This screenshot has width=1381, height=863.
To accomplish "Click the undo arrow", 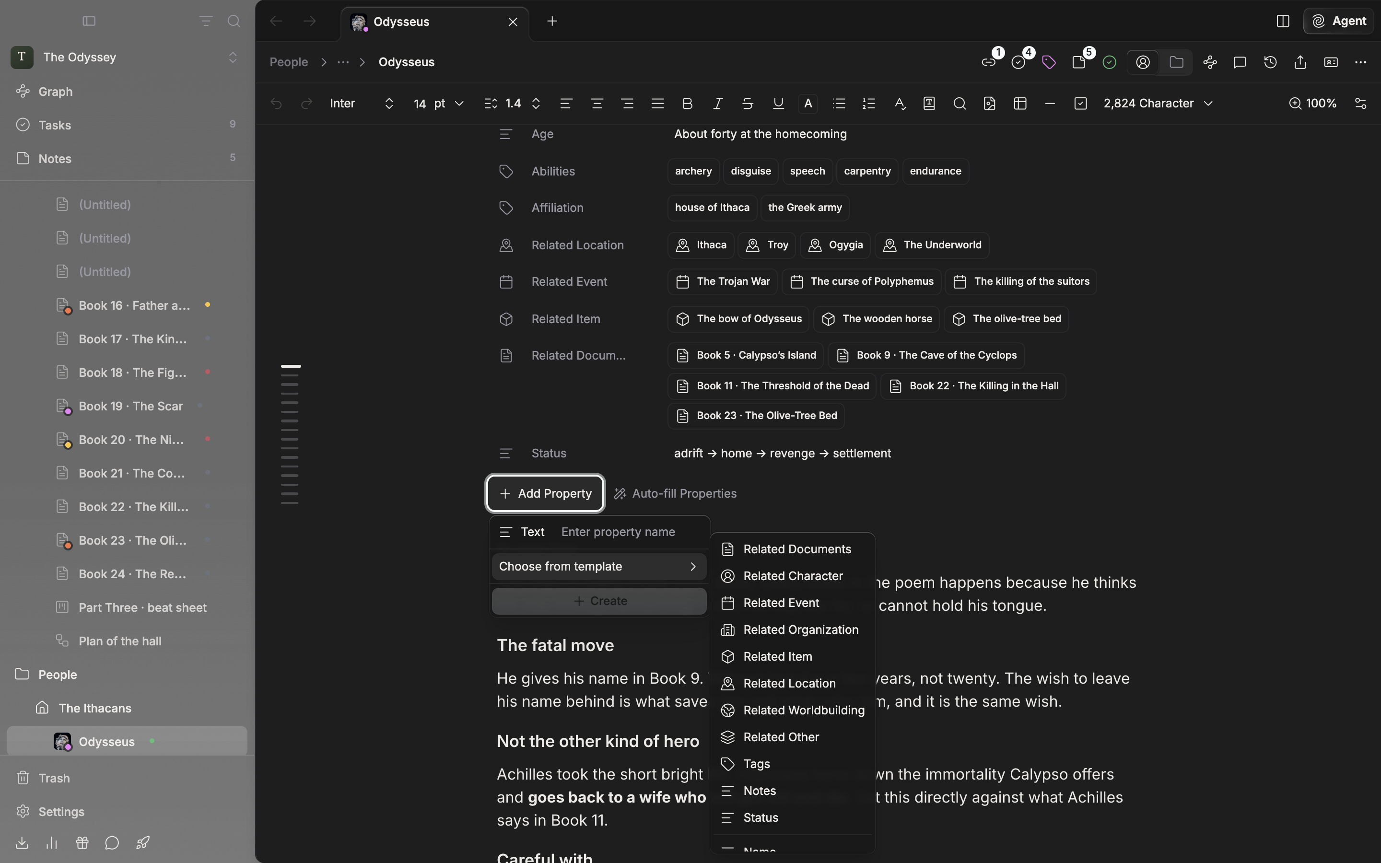I will coord(276,103).
